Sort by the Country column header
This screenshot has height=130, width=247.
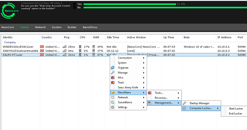point(51,37)
